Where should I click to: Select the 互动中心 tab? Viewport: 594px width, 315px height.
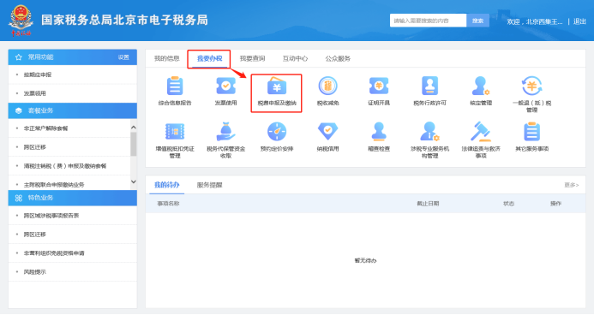pos(295,58)
